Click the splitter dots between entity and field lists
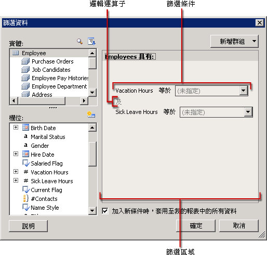Image resolution: width=267 pixels, height=255 pixels. 53,108
